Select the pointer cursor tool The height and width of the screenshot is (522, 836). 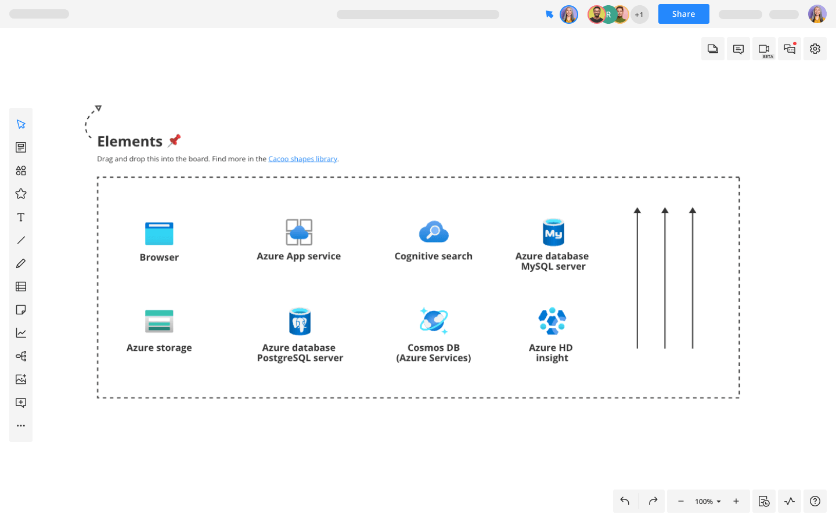(x=21, y=124)
